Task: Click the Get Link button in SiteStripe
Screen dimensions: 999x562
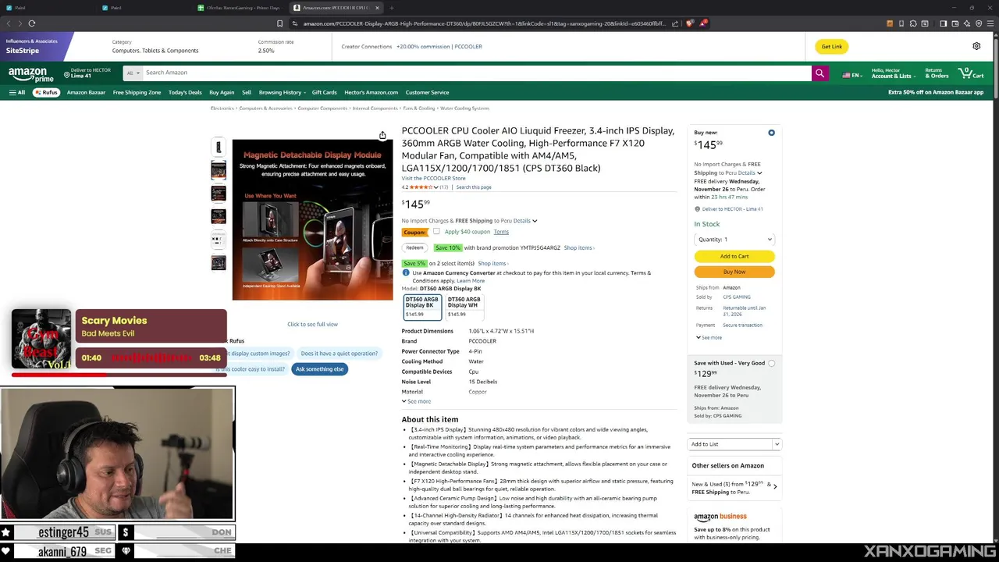Action: [832, 47]
